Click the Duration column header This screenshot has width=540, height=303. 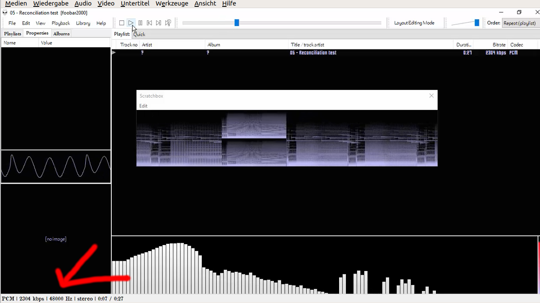pyautogui.click(x=464, y=44)
